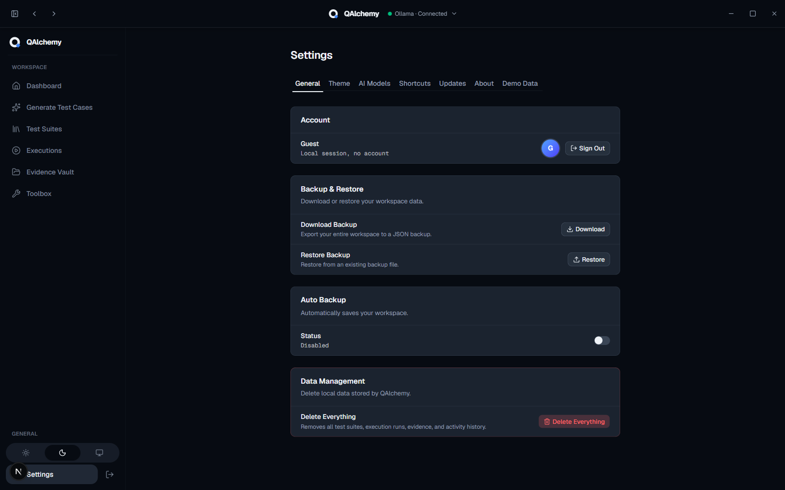Select the General tab
Screen dimensions: 785x490
click(308, 83)
